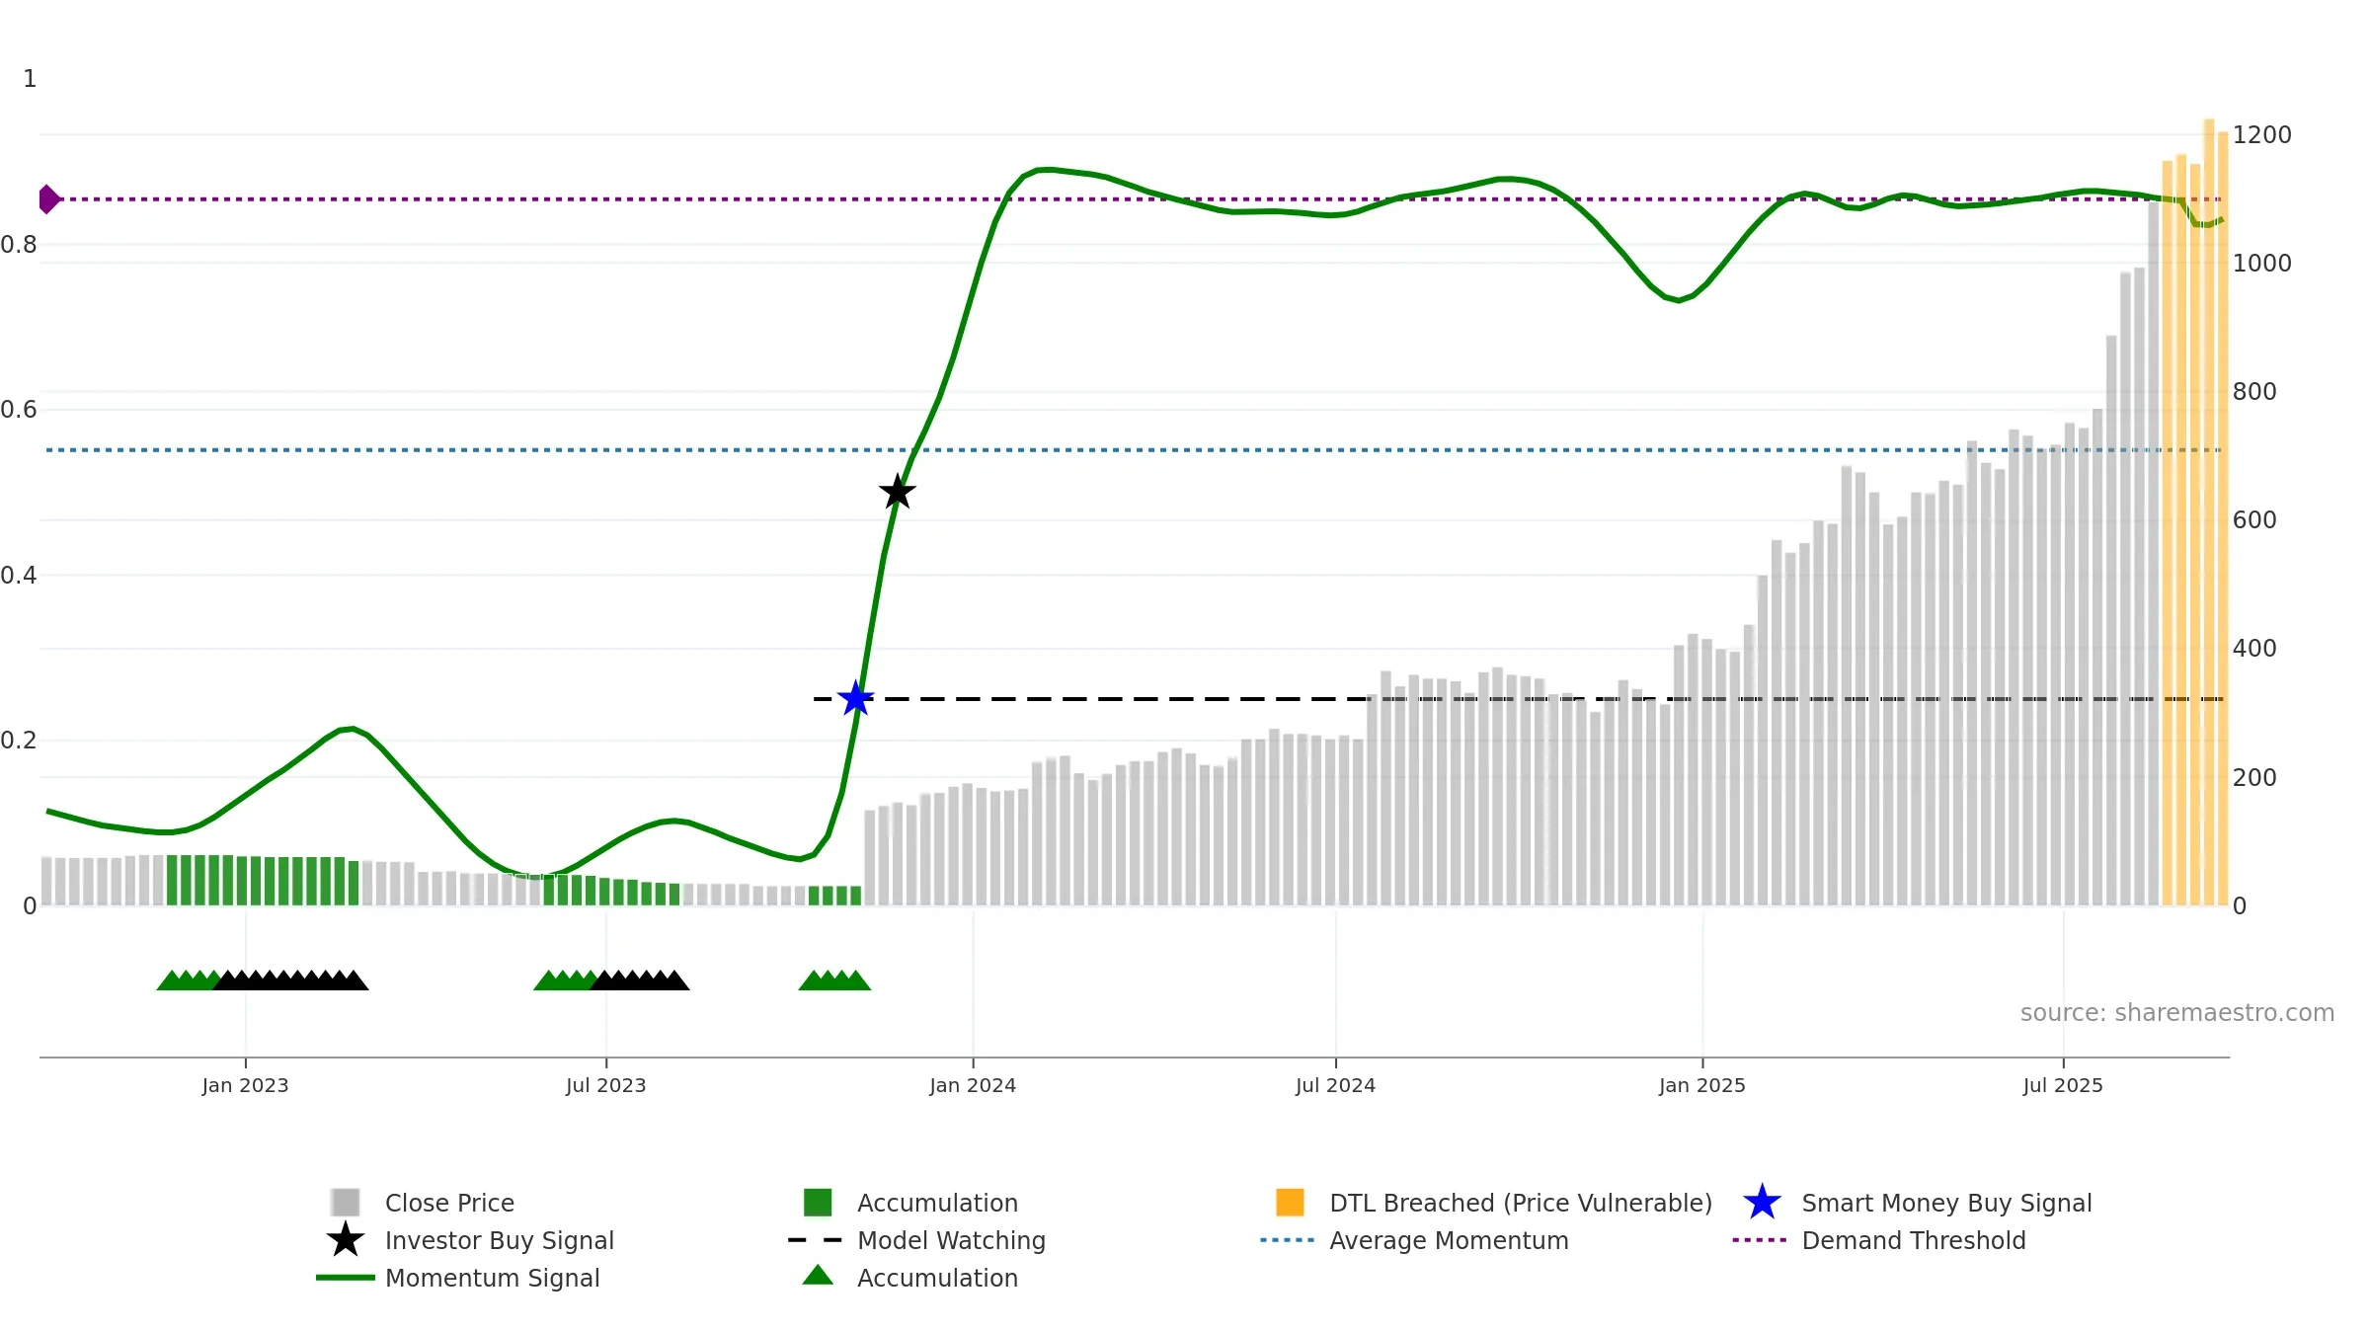Click Smart Money Buy Signal legend star
The width and height of the screenshot is (2370, 1333).
1762,1203
